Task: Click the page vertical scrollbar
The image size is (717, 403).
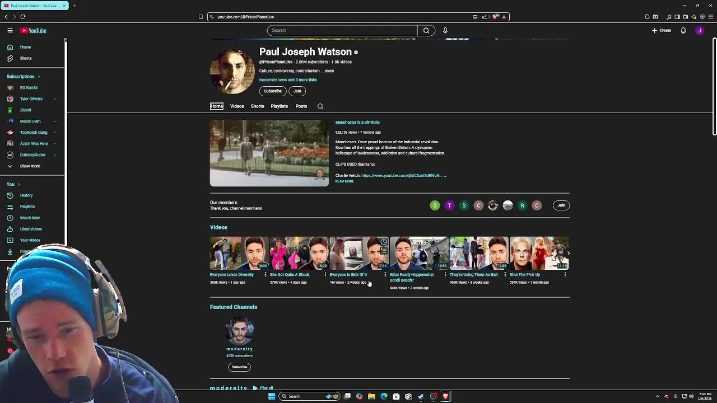Action: pos(714,87)
